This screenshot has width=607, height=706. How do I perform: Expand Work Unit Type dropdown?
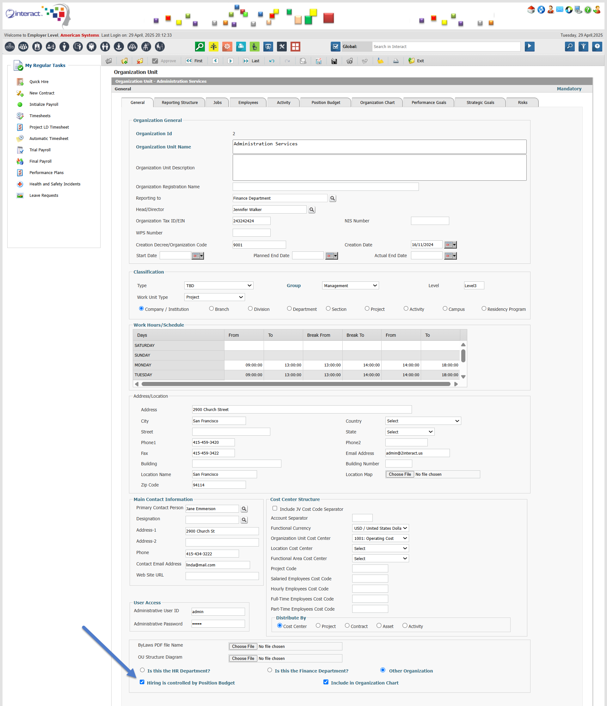[x=214, y=297]
